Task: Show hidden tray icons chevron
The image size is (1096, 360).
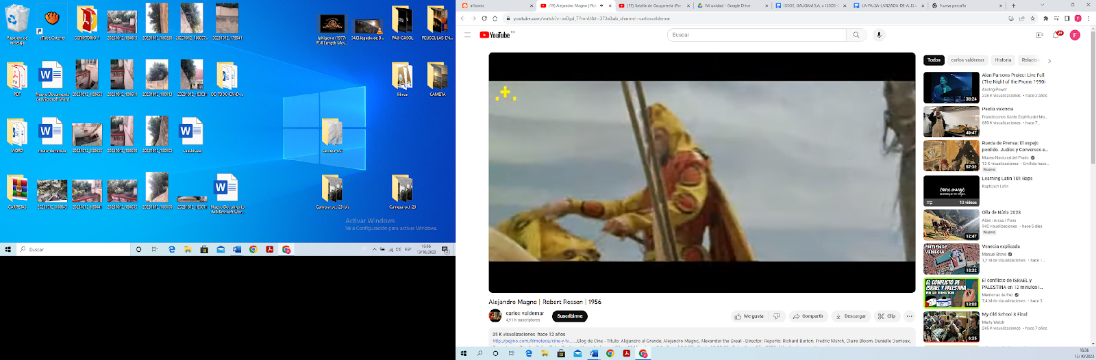Action: pyautogui.click(x=374, y=249)
